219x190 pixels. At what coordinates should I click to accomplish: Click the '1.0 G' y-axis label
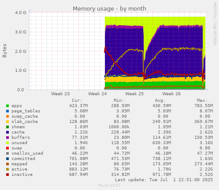point(21,71)
